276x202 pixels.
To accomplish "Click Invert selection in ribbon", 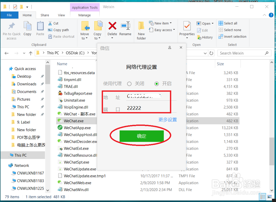I will click(232, 37).
